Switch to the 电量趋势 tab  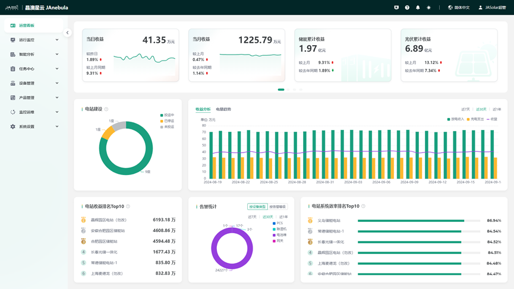tap(223, 109)
